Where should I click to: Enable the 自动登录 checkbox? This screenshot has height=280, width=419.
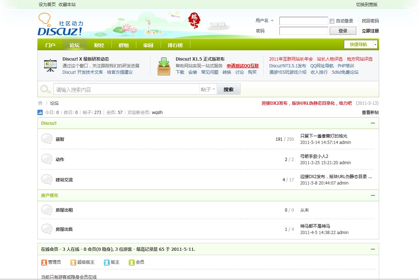pos(332,21)
